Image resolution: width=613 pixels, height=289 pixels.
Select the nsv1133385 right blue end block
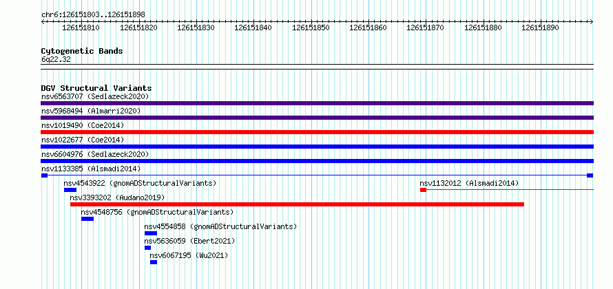pos(590,175)
